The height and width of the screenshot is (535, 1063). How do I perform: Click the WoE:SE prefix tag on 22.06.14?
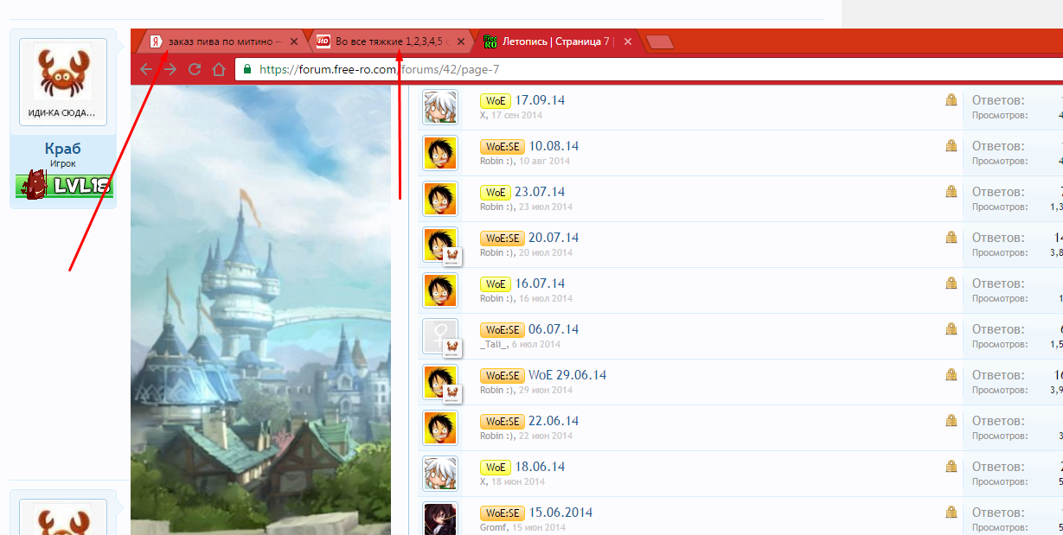click(x=503, y=422)
